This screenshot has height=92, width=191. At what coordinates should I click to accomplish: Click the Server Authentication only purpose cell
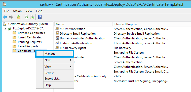click(128, 62)
